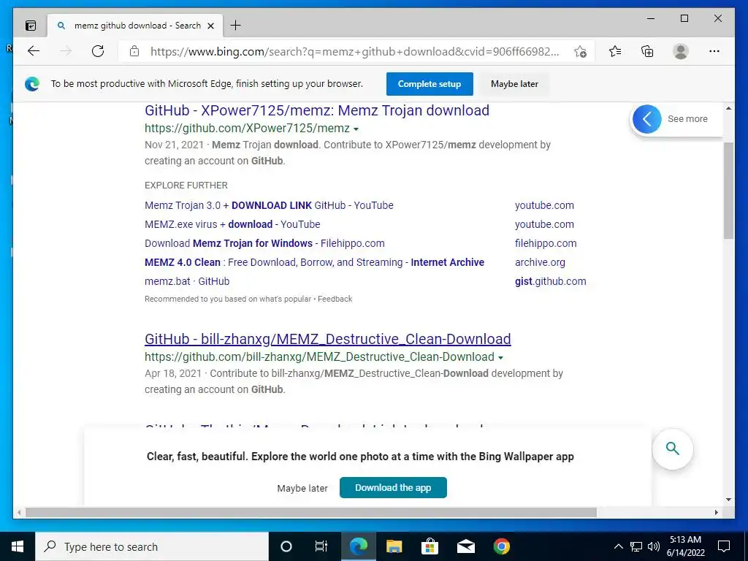Click Download the app button

click(x=393, y=487)
